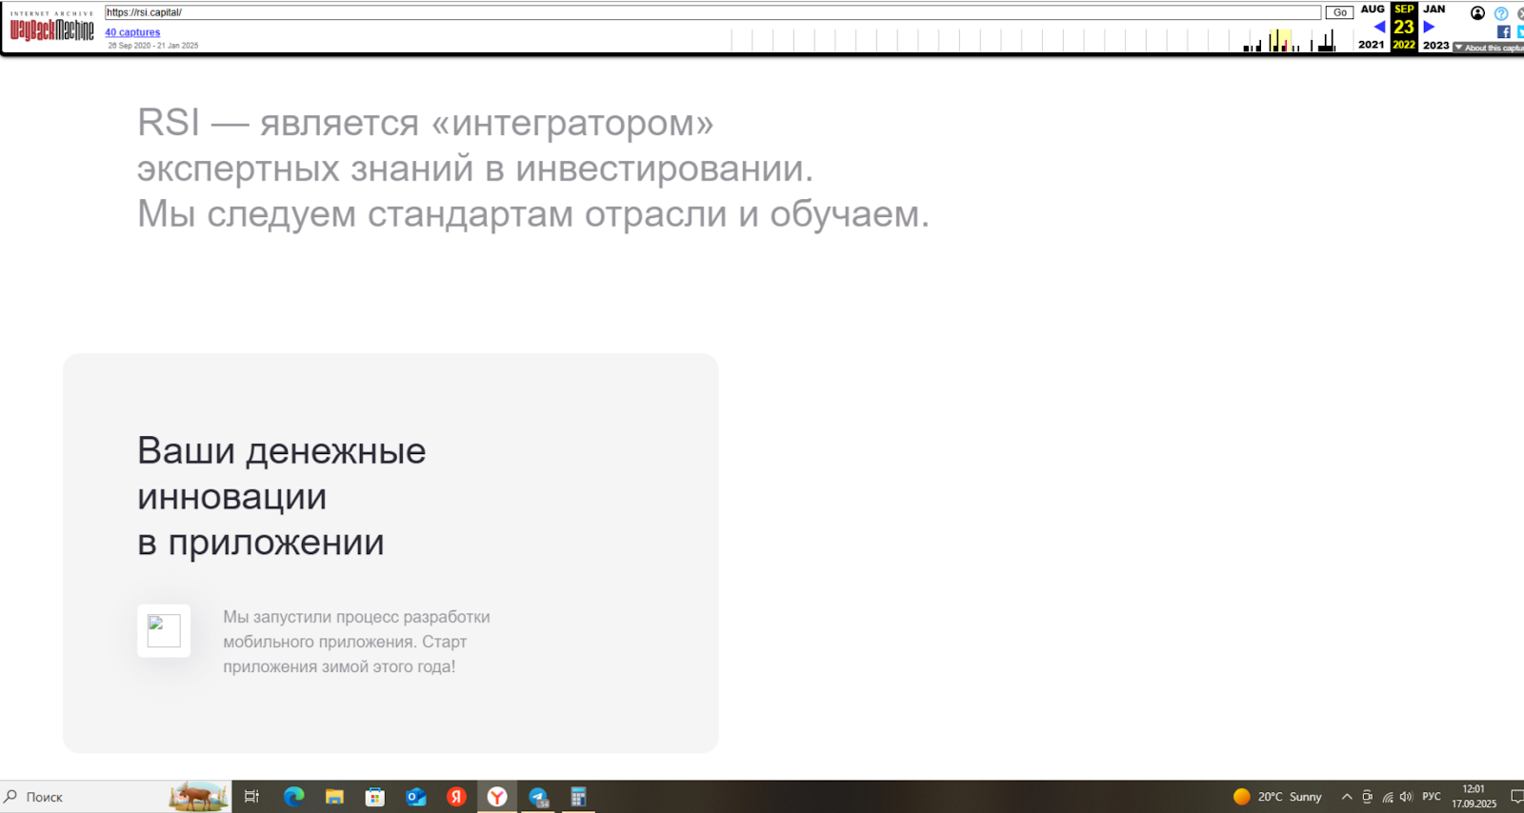The image size is (1524, 813).
Task: Launch Microsoft Edge from taskbar
Action: pos(293,797)
